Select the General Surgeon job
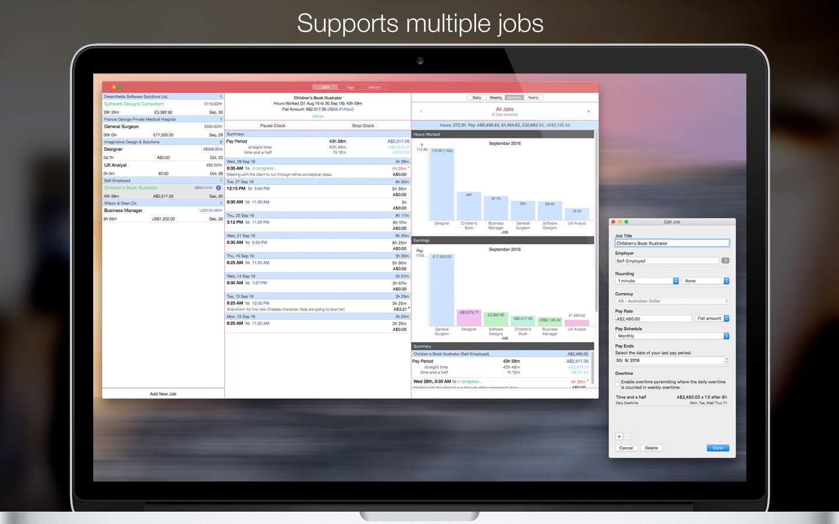This screenshot has width=839, height=524. click(163, 130)
